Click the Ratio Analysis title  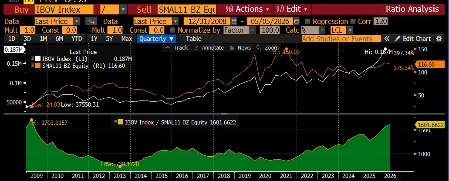[412, 9]
